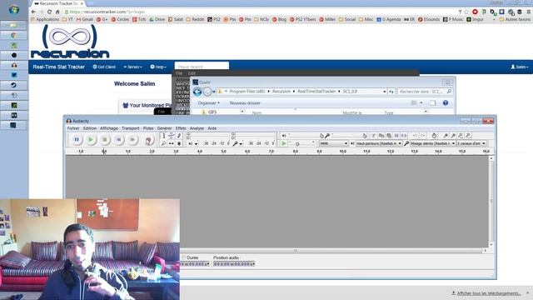Open the Reddit bookmark folder
The height and width of the screenshot is (300, 533).
point(195,19)
